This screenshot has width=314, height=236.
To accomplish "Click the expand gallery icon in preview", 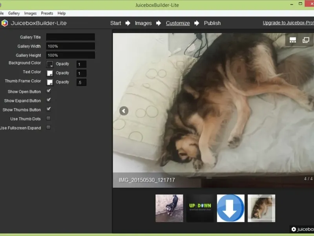I will click(x=306, y=40).
